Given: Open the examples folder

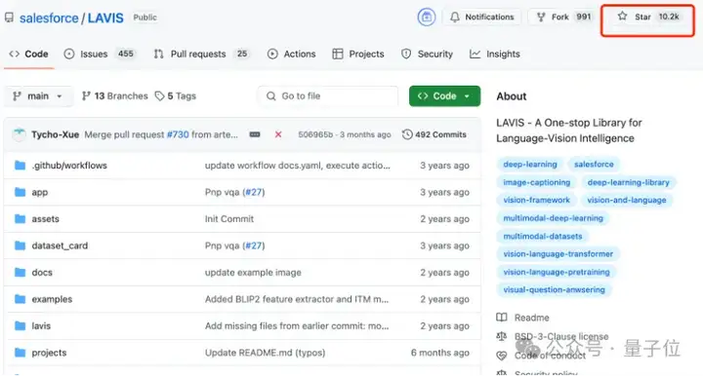Looking at the screenshot, I should (x=52, y=299).
